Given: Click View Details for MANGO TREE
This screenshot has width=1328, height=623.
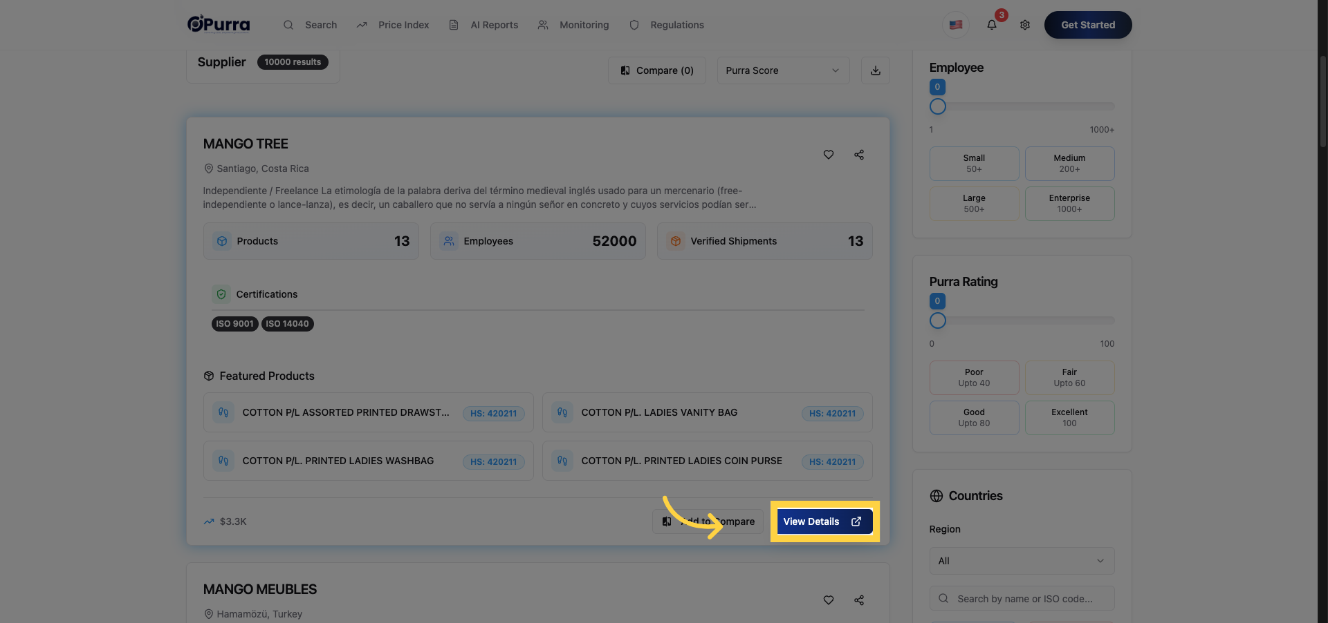Looking at the screenshot, I should click(824, 521).
